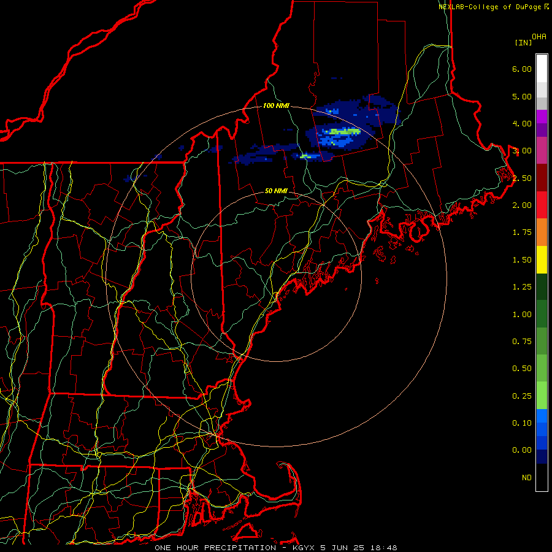Screen dimensions: 552x552
Task: Pick the navy swatch below 0.00
Action: pyautogui.click(x=542, y=457)
